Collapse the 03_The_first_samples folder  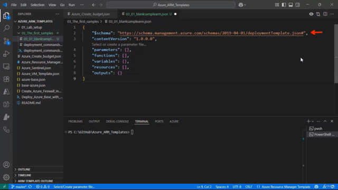click(x=19, y=33)
